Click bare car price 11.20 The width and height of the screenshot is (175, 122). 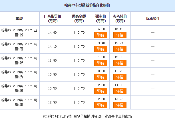coord(101,57)
